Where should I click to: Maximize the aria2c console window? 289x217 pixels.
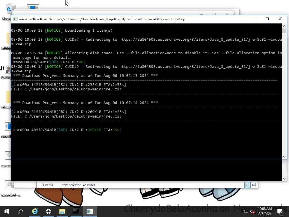pyautogui.click(x=267, y=19)
